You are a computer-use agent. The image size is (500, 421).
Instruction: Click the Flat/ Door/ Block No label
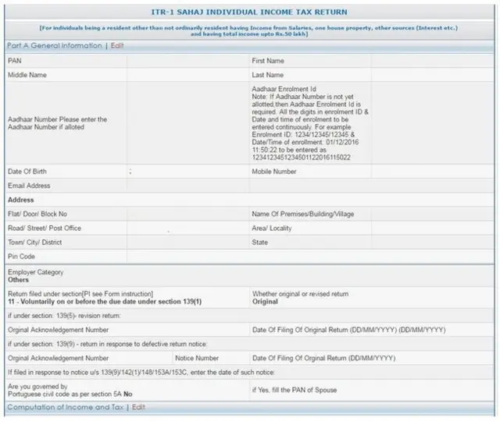pyautogui.click(x=37, y=214)
